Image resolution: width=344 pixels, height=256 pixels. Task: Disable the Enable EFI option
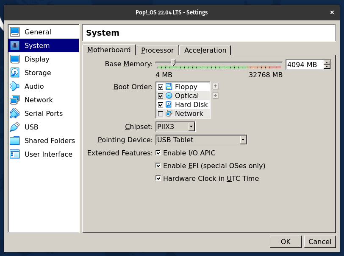158,165
